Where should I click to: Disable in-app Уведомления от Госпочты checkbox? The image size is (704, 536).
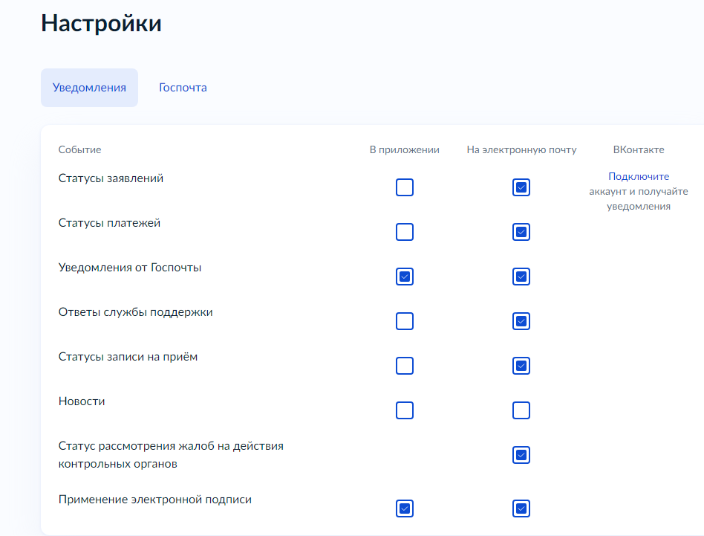(x=405, y=277)
